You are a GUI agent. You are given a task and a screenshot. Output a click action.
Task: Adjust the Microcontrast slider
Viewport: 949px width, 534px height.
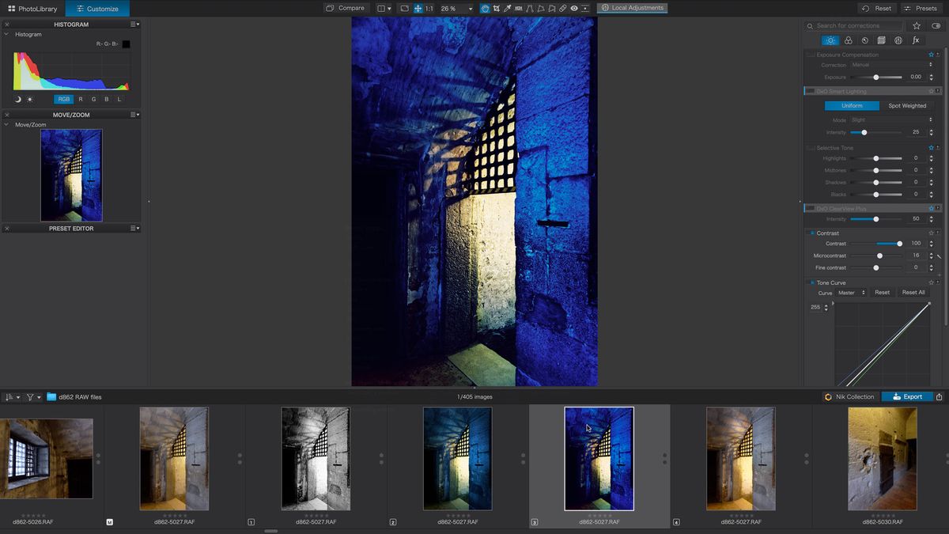[x=876, y=256]
